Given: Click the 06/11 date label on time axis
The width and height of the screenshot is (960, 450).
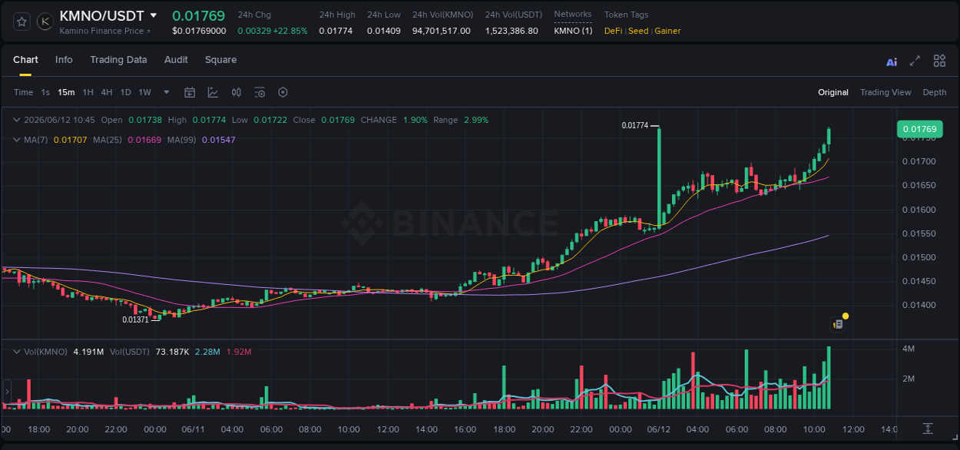Looking at the screenshot, I should pos(194,429).
